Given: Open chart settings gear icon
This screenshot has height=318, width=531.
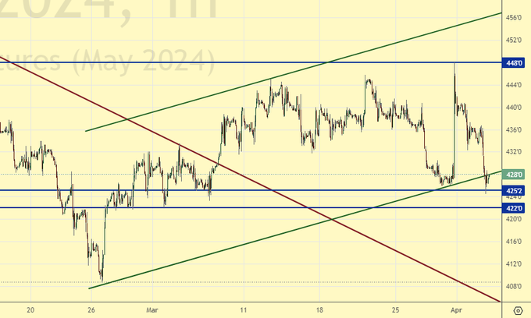Looking at the screenshot, I should [x=517, y=309].
